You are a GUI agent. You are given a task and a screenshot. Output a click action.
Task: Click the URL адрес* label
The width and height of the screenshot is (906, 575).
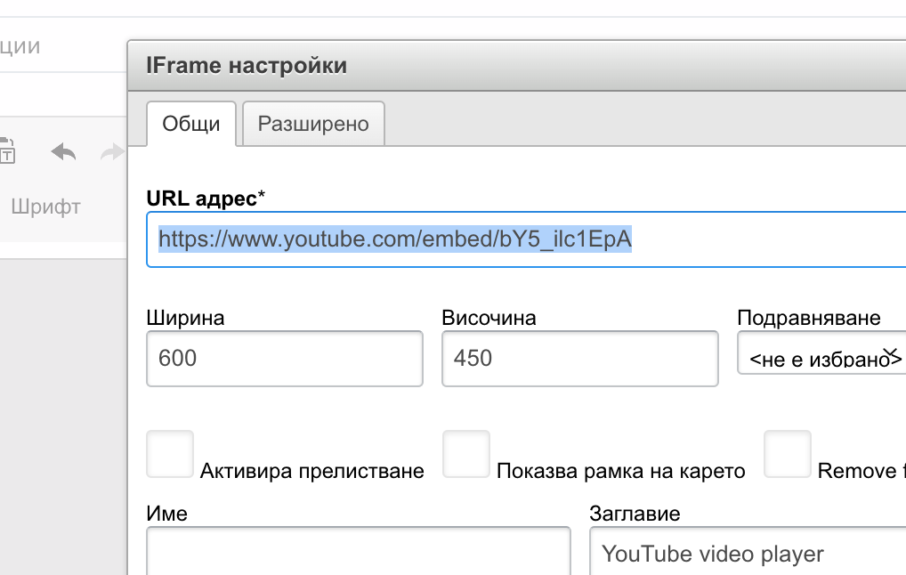(206, 198)
